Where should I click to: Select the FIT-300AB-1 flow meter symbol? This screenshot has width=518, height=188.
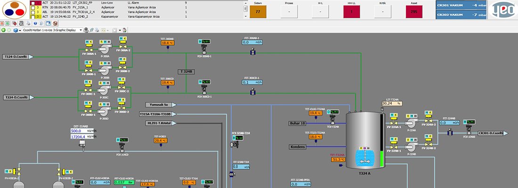click(252, 51)
